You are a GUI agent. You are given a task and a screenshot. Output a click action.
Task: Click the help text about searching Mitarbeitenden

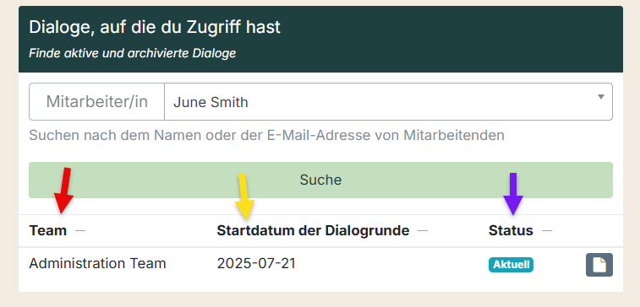pos(266,135)
